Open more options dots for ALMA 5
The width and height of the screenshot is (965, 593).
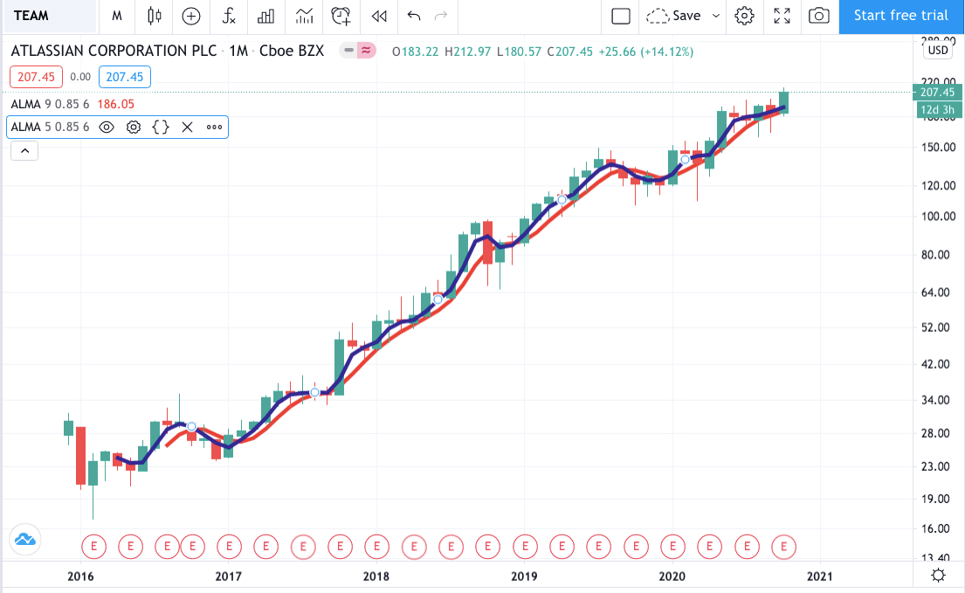point(214,128)
